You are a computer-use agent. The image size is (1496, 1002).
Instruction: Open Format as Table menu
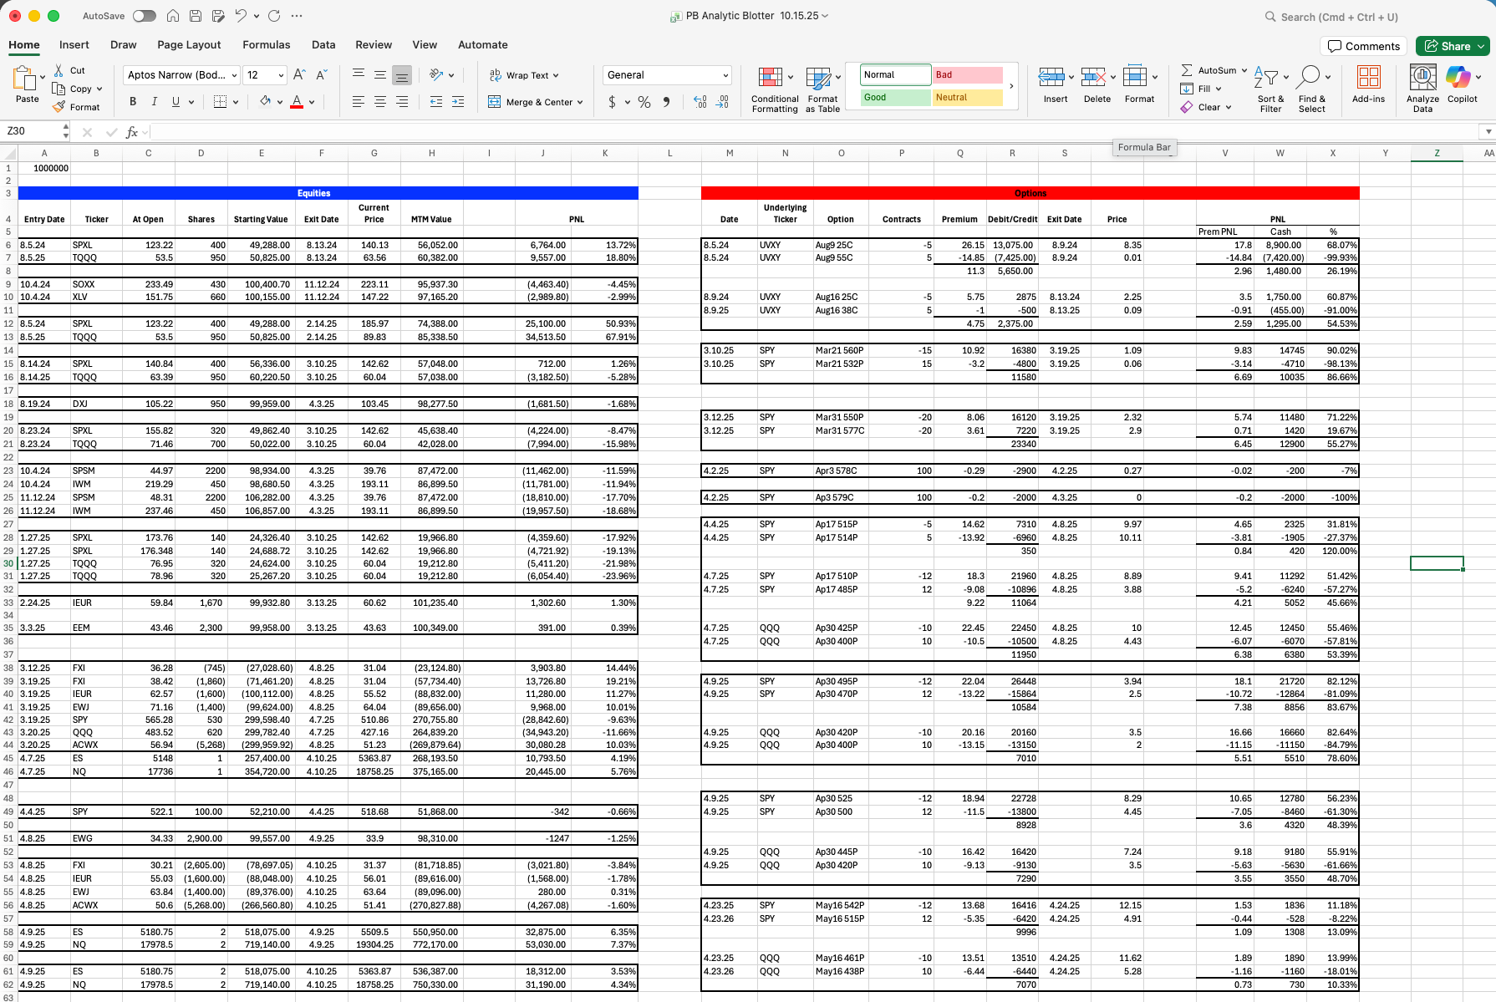[822, 90]
